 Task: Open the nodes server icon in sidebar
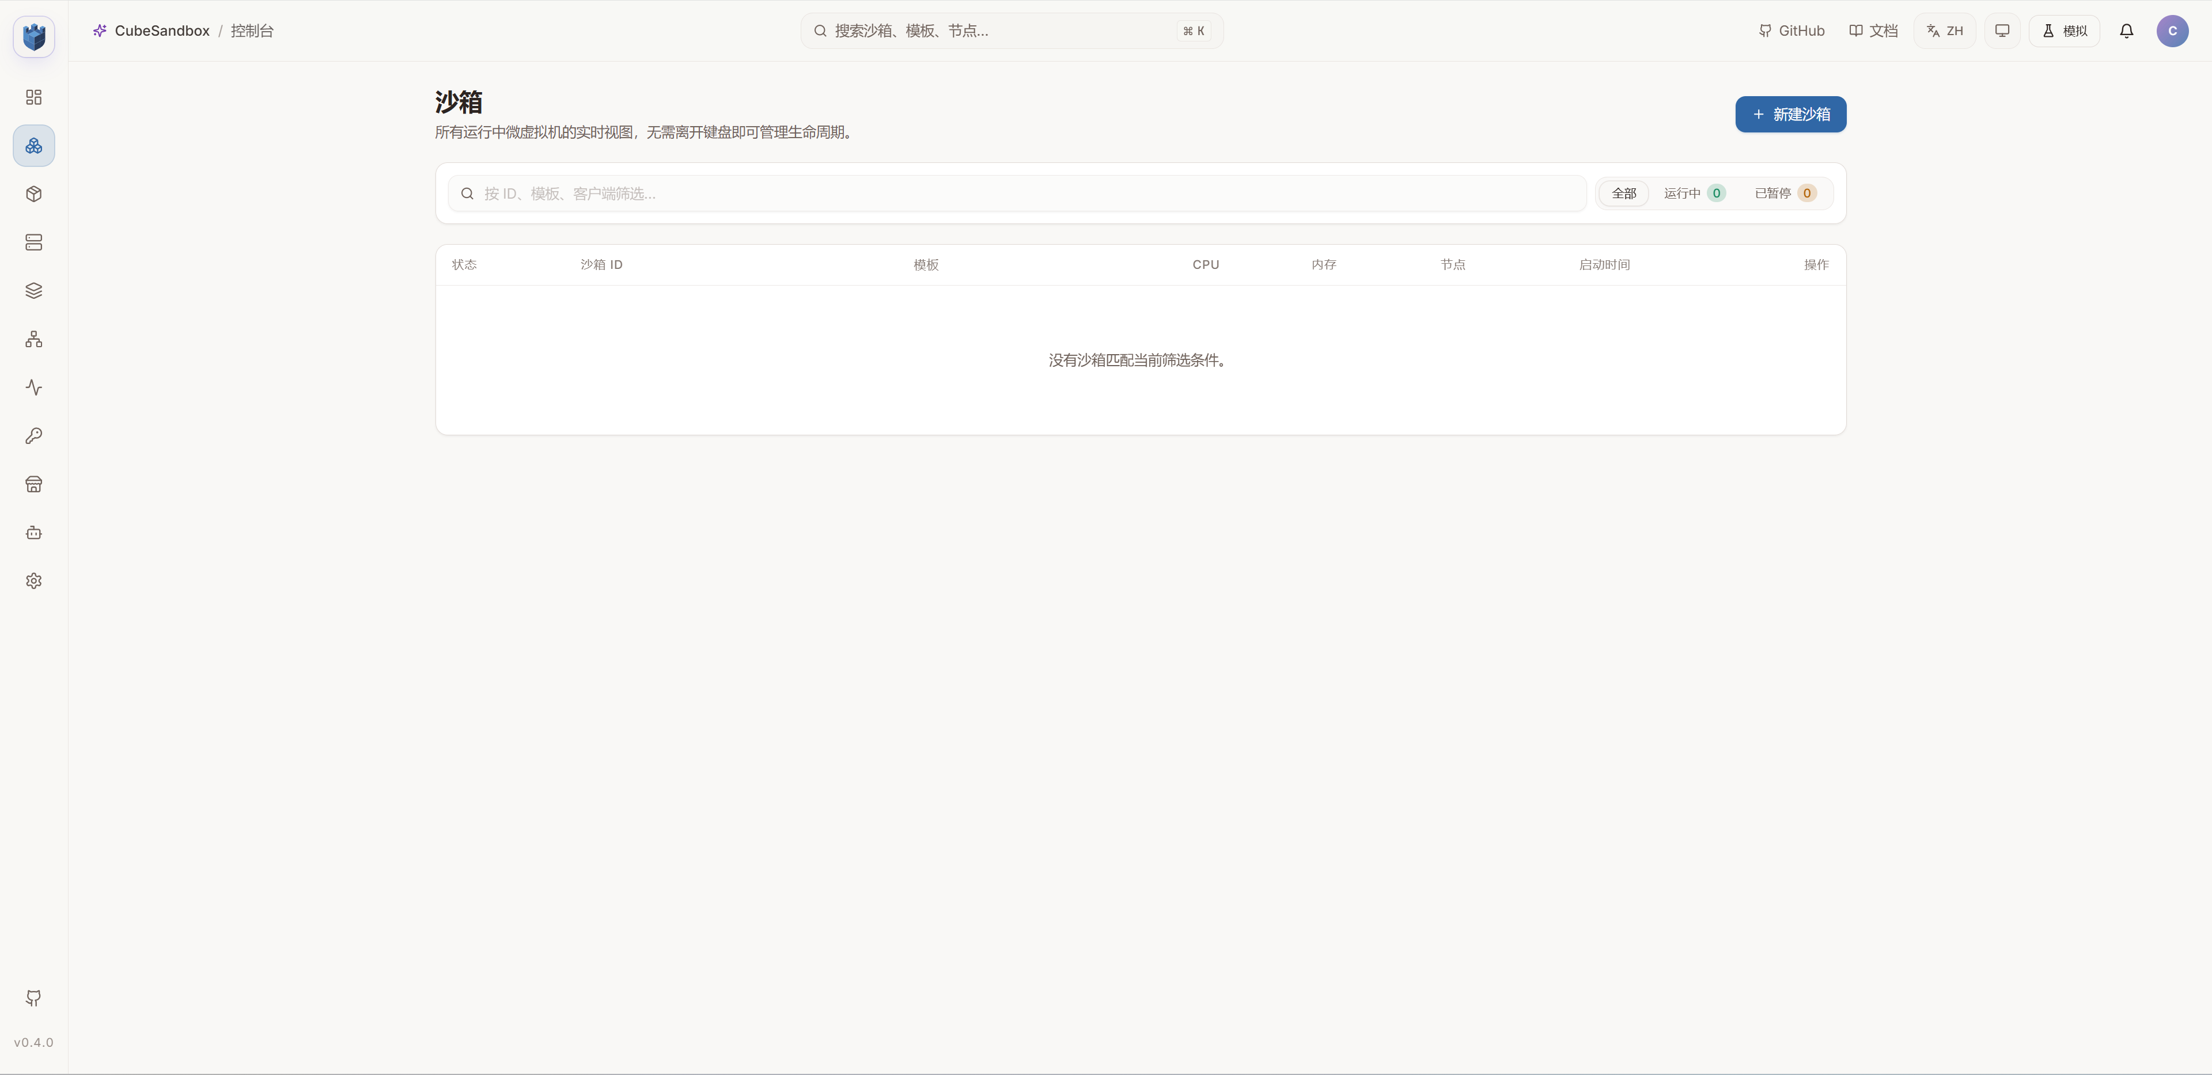click(x=35, y=242)
